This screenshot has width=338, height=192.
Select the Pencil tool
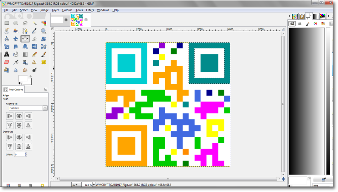tap(34, 54)
